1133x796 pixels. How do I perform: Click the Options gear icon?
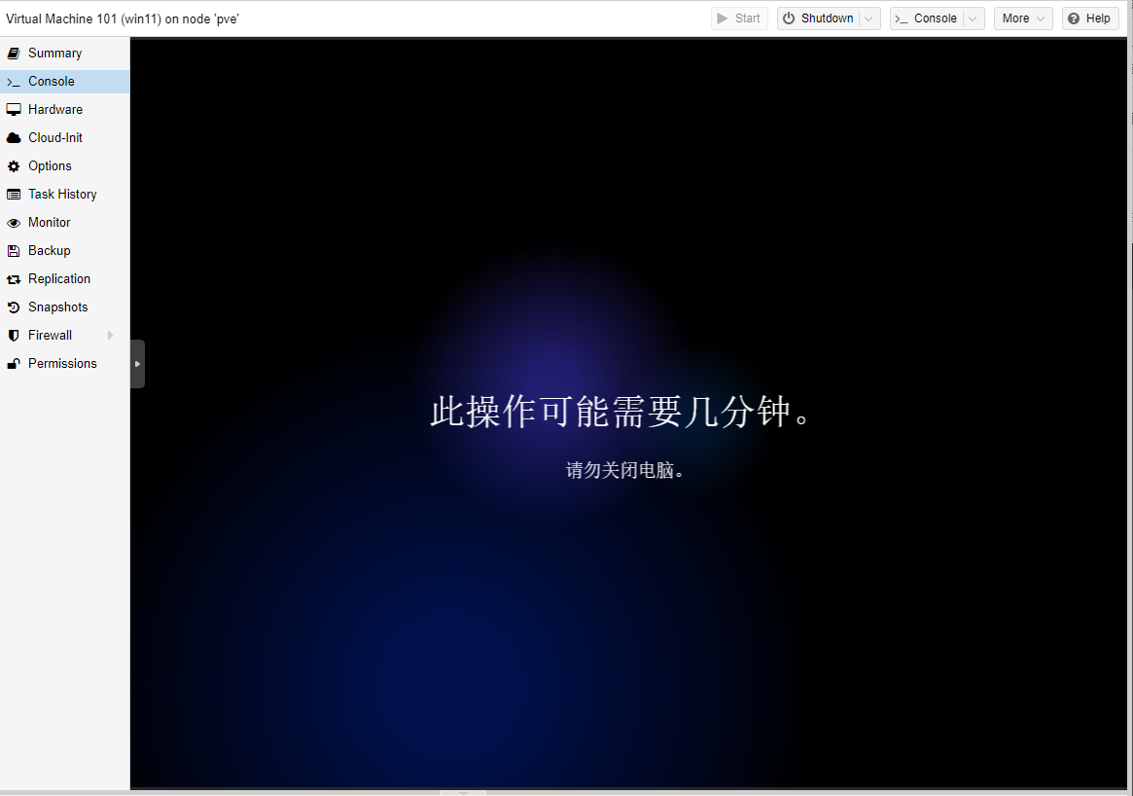14,166
